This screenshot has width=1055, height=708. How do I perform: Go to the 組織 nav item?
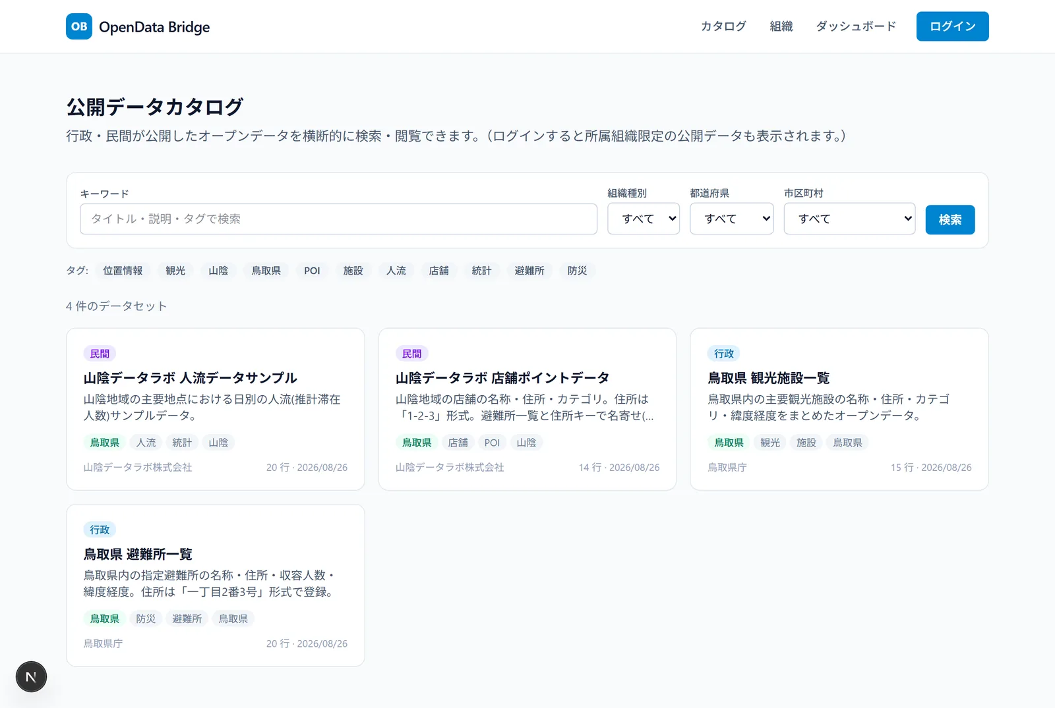pos(781,26)
